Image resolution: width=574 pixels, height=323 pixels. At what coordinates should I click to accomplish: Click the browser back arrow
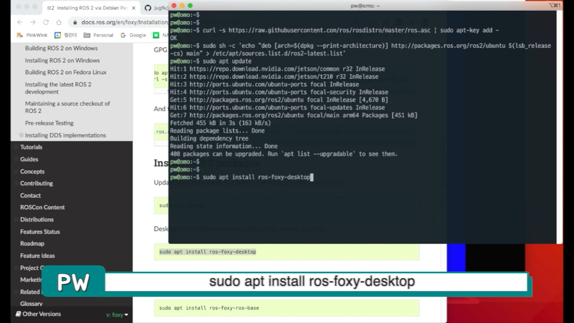pos(20,22)
